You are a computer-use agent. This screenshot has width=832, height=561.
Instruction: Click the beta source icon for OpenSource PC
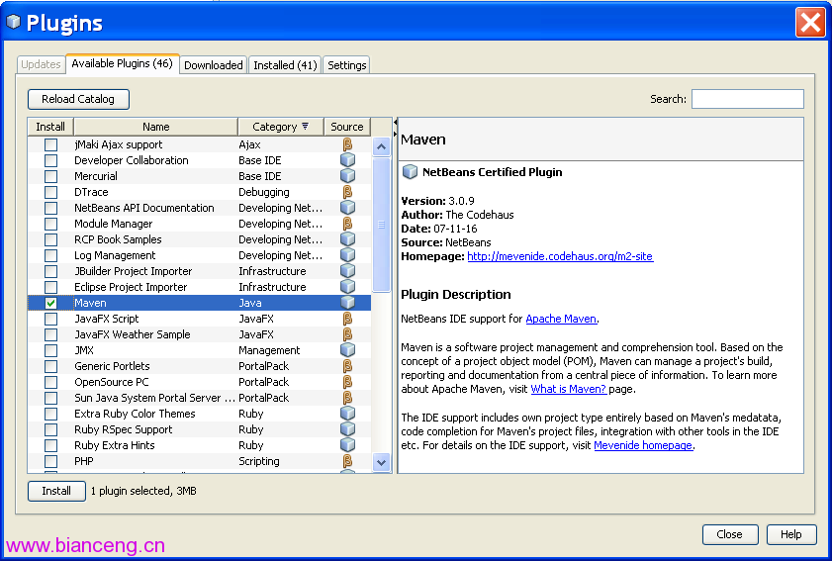click(347, 382)
